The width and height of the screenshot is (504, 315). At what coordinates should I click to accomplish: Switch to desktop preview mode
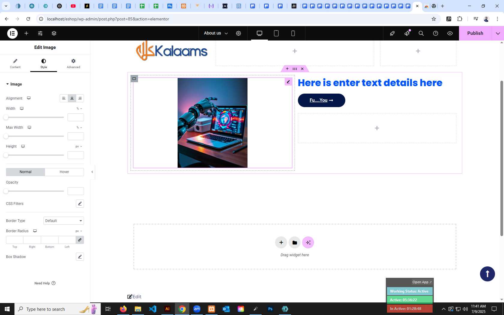coord(259,33)
